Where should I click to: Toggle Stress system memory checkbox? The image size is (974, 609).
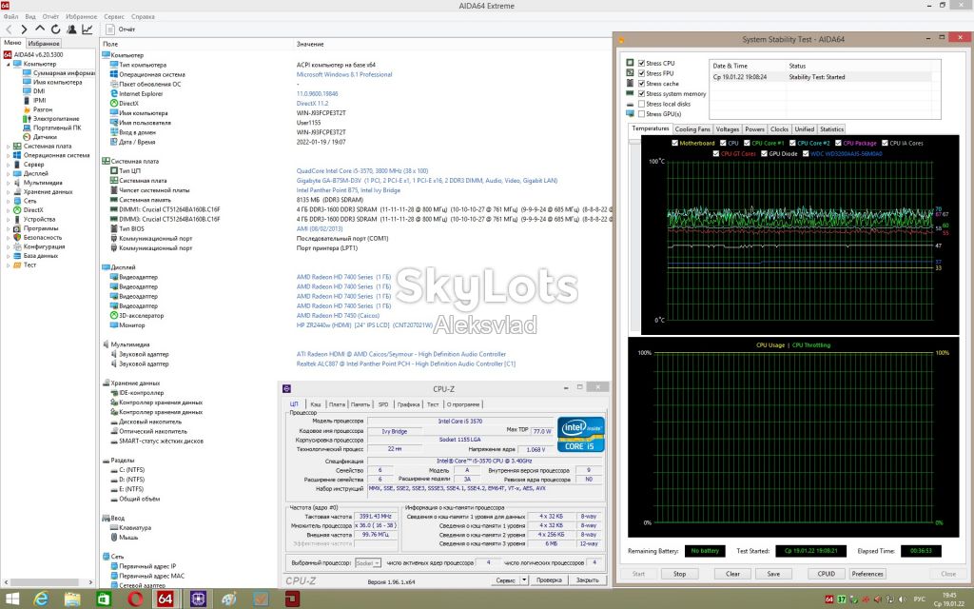point(642,94)
